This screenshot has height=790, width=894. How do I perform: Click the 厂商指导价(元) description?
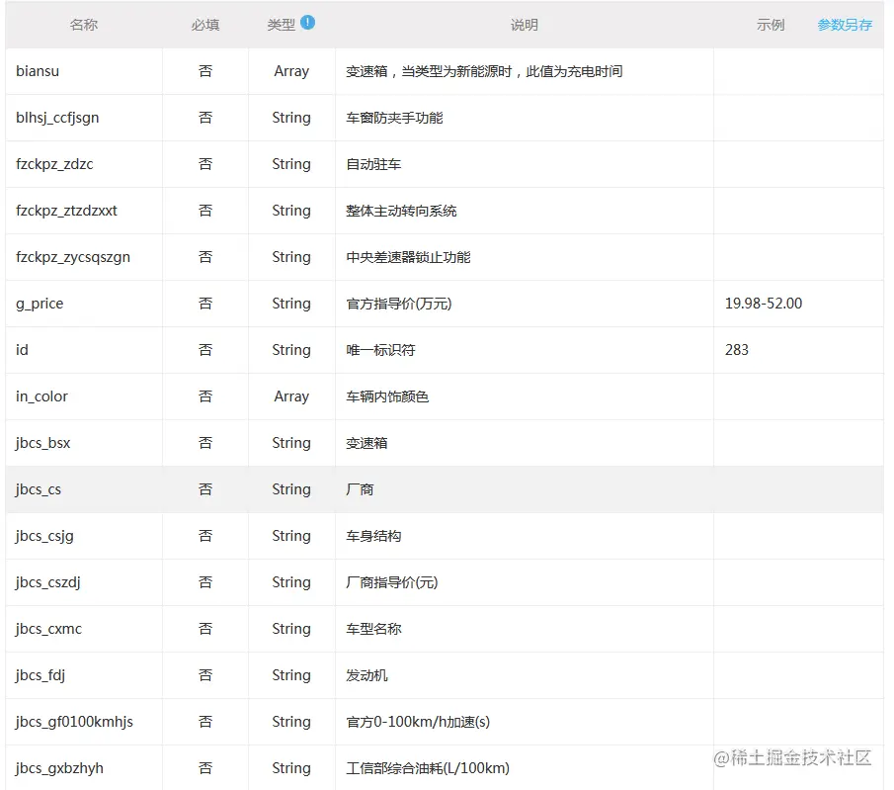(392, 582)
